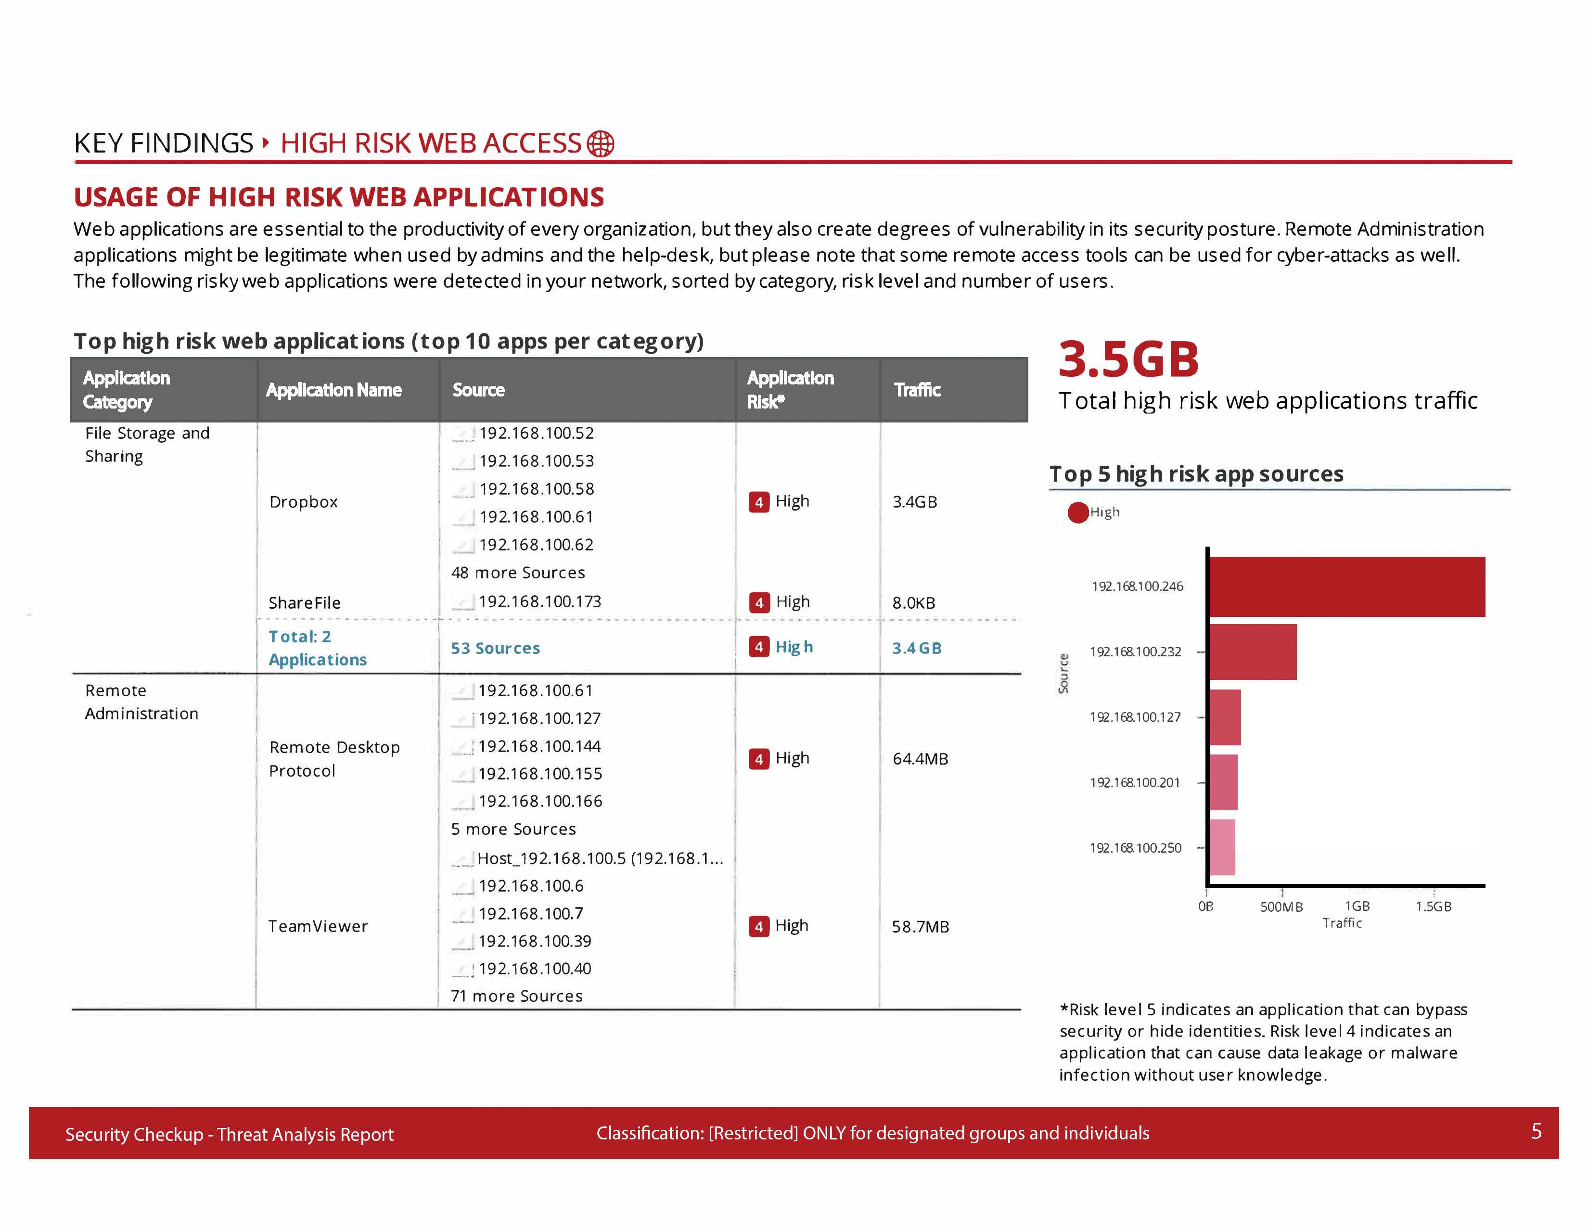Click the risk level 4 badge for TeamViewer

tap(759, 925)
